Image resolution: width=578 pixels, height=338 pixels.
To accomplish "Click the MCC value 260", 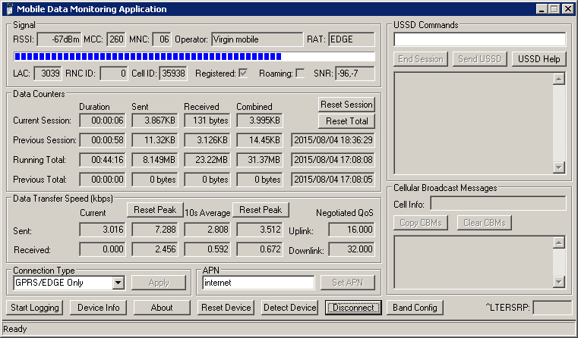I will [x=116, y=39].
